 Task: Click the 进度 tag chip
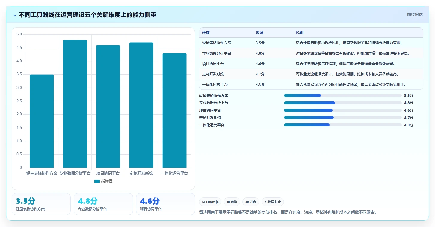[251, 202]
